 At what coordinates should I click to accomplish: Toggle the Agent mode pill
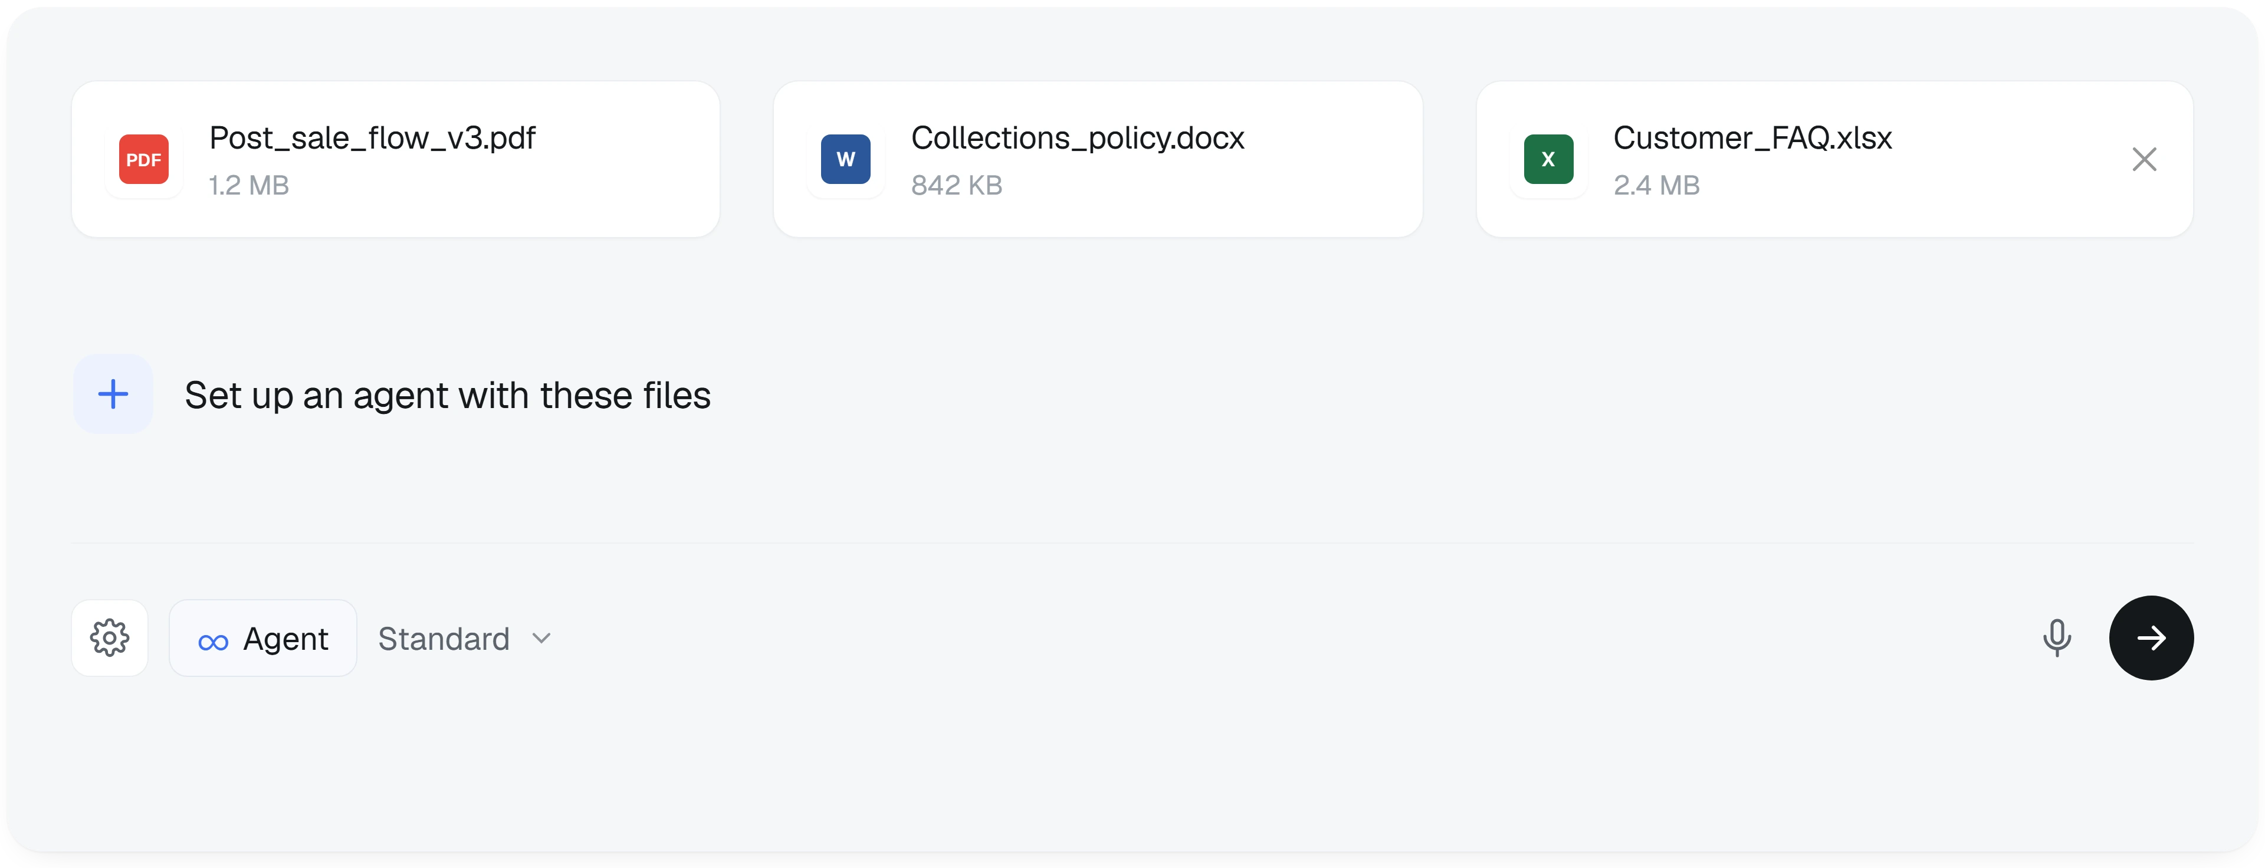tap(263, 637)
